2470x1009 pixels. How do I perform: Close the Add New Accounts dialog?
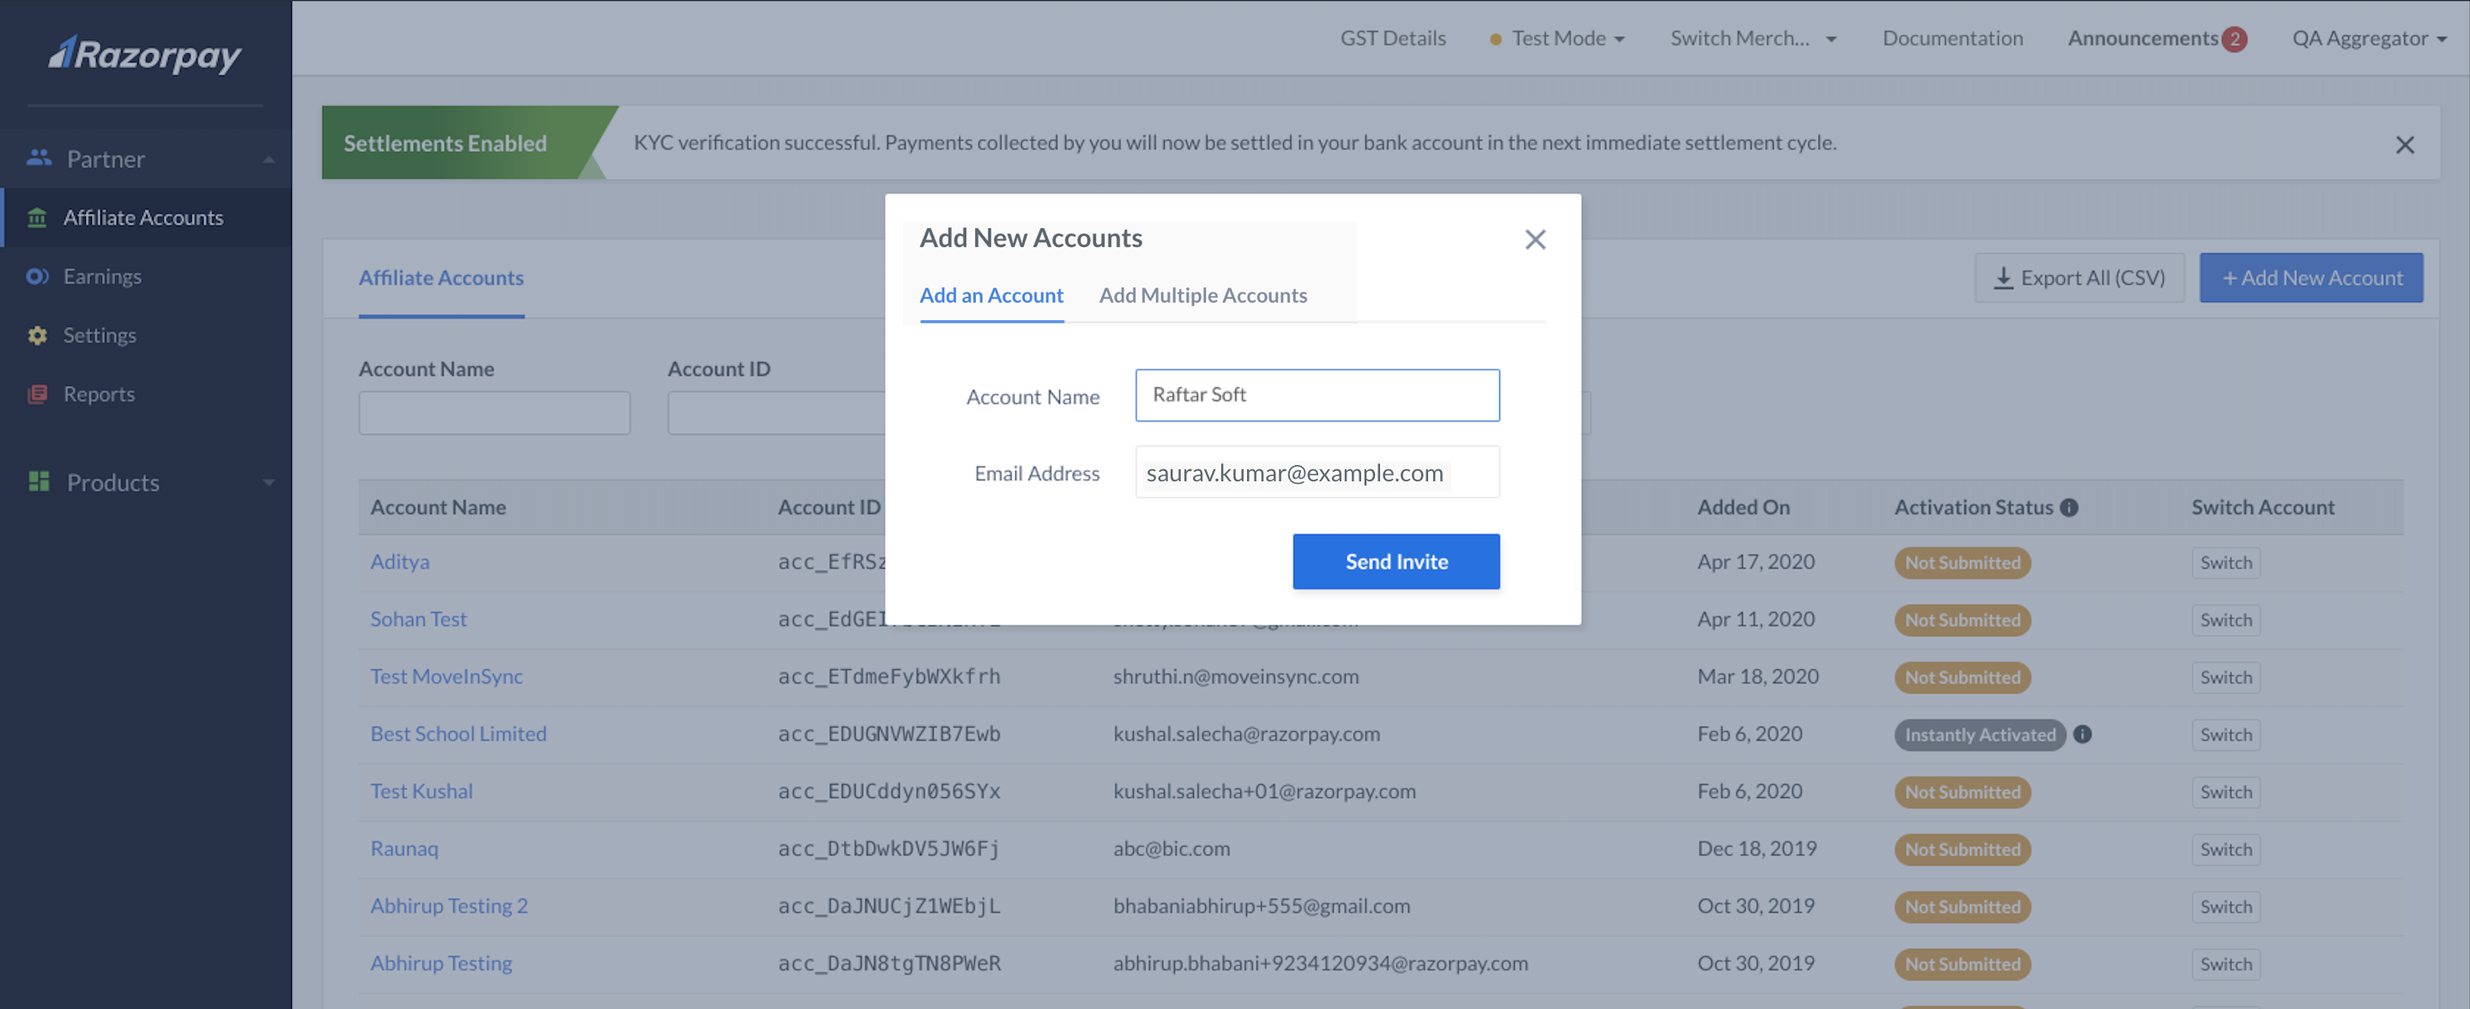1535,239
